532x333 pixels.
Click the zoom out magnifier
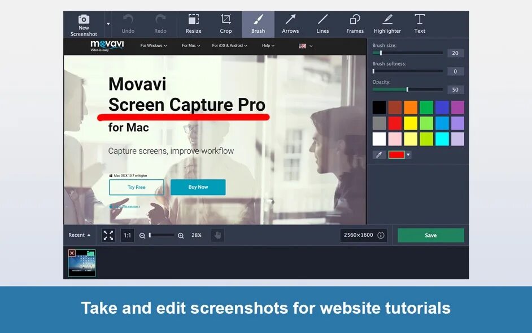tap(142, 236)
